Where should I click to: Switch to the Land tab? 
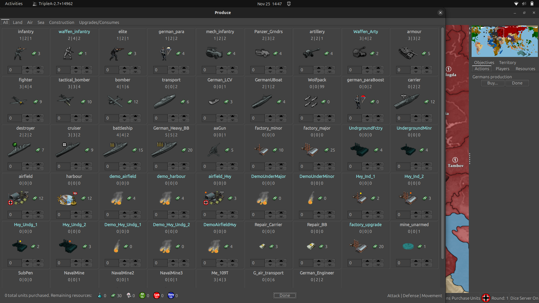pos(17,22)
